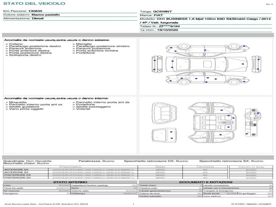Select the "Porta anteriore destra" entry
Screen dimensions: 276x207
[x=29, y=50]
